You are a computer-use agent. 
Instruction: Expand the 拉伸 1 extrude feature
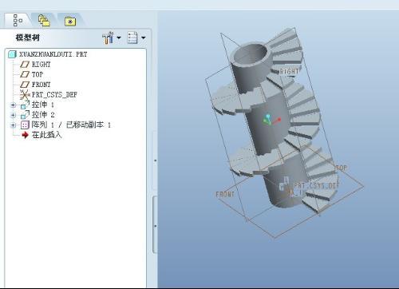[13, 105]
